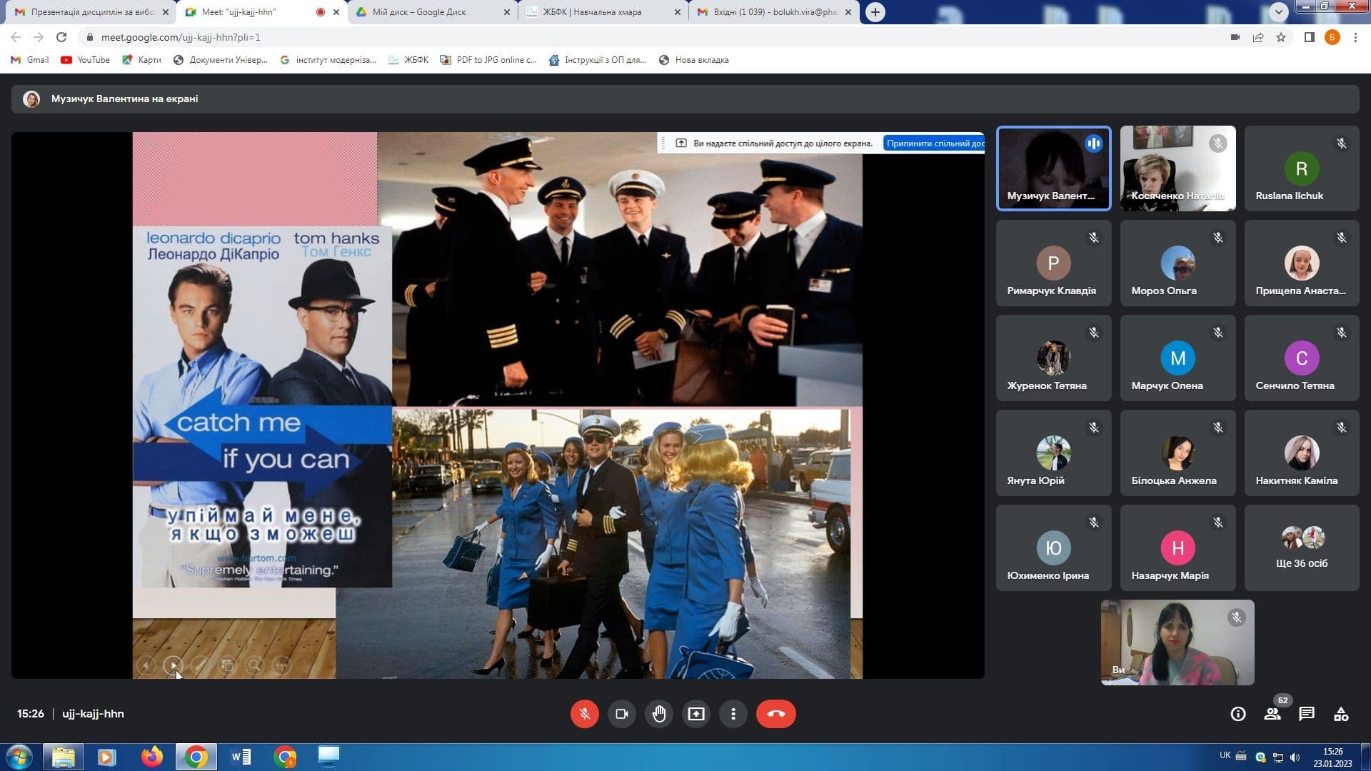Open the Ще 36 осіб tile
The image size is (1371, 771).
point(1302,548)
